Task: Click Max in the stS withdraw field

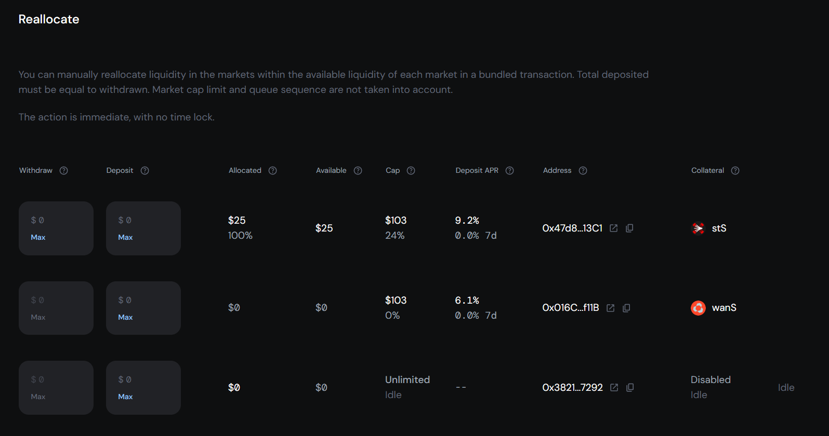Action: coord(38,237)
